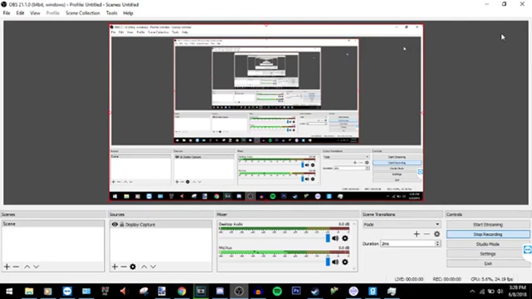This screenshot has height=299, width=532.
Task: Increase Duration using the stepper arrows
Action: 437,242
